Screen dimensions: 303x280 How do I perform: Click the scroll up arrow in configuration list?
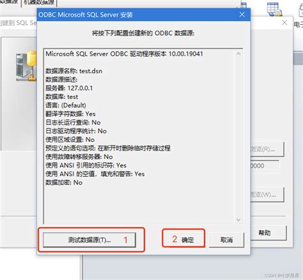(238, 54)
